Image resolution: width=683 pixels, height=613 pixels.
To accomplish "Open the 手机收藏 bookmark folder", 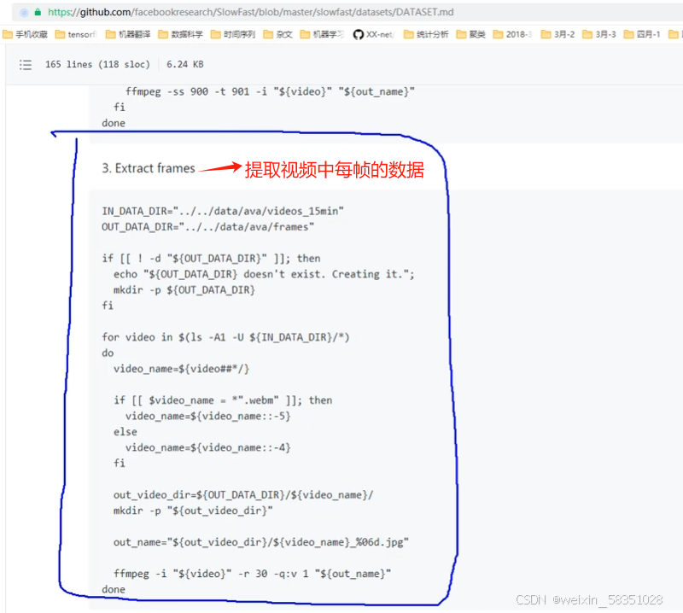I will coord(25,34).
